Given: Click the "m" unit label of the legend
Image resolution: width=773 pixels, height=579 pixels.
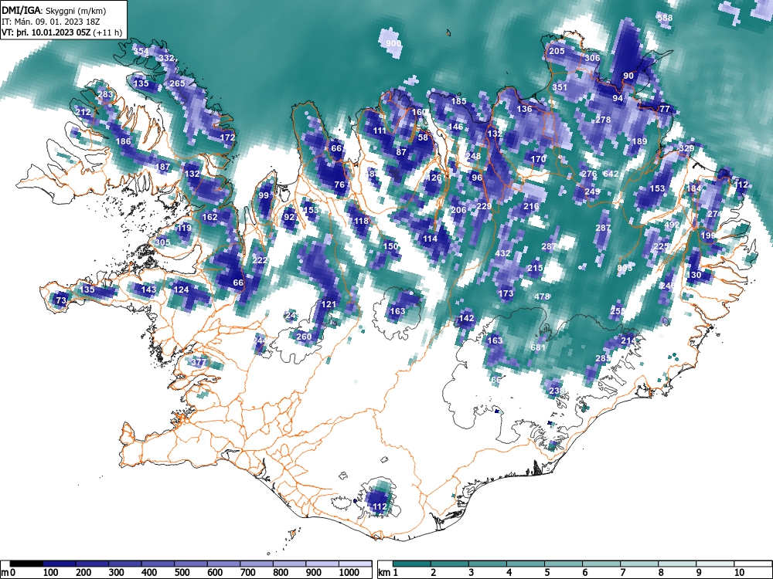Looking at the screenshot, I should [5, 573].
